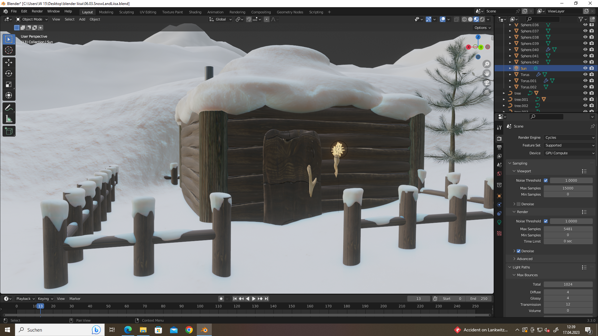Open the Render menu
Image resolution: width=598 pixels, height=336 pixels.
tap(37, 11)
